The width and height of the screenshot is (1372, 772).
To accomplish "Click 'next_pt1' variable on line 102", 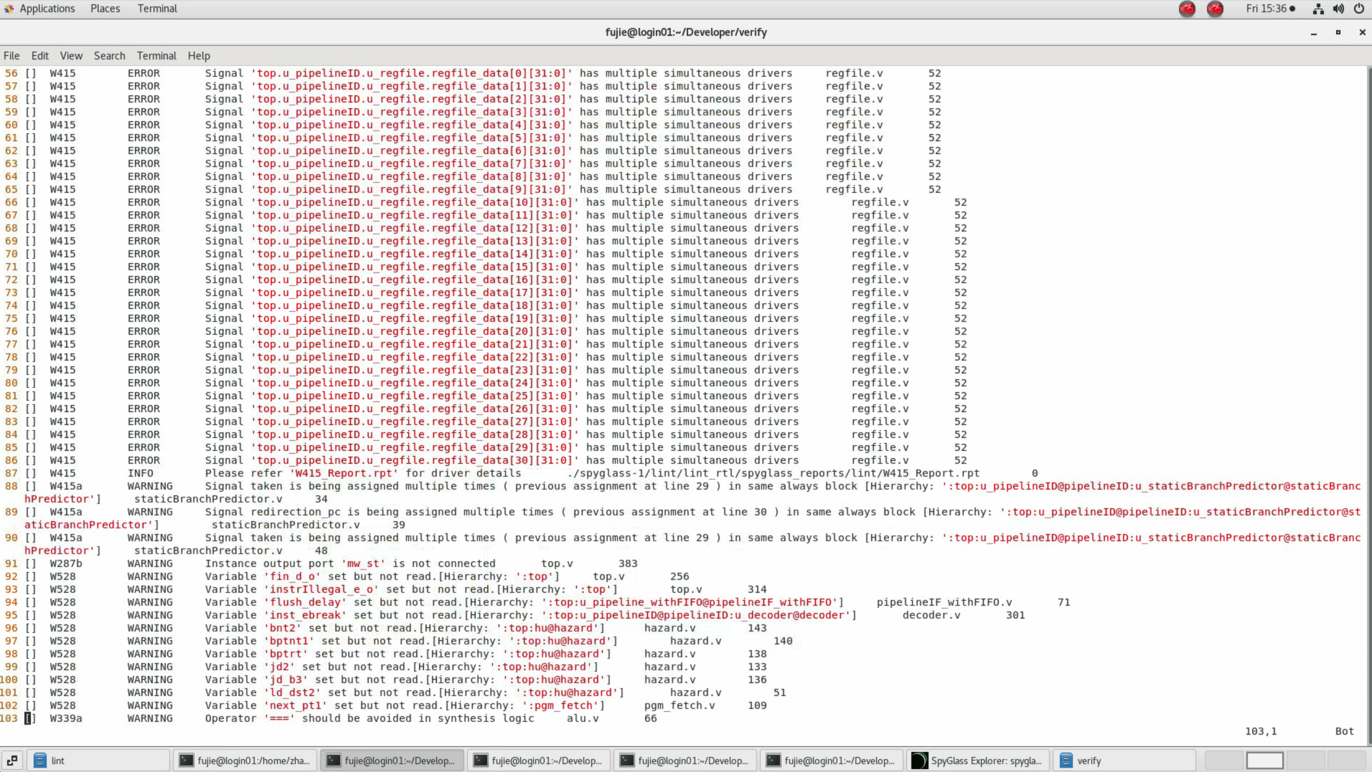I will coord(296,705).
